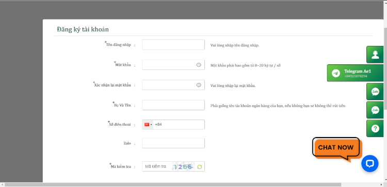Click the Zalo field label
Image resolution: width=387 pixels, height=187 pixels.
(x=127, y=143)
